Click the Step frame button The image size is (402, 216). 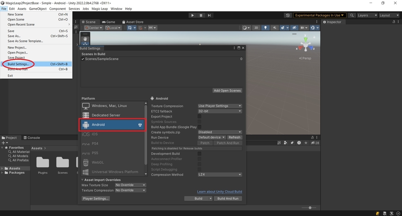(209, 15)
